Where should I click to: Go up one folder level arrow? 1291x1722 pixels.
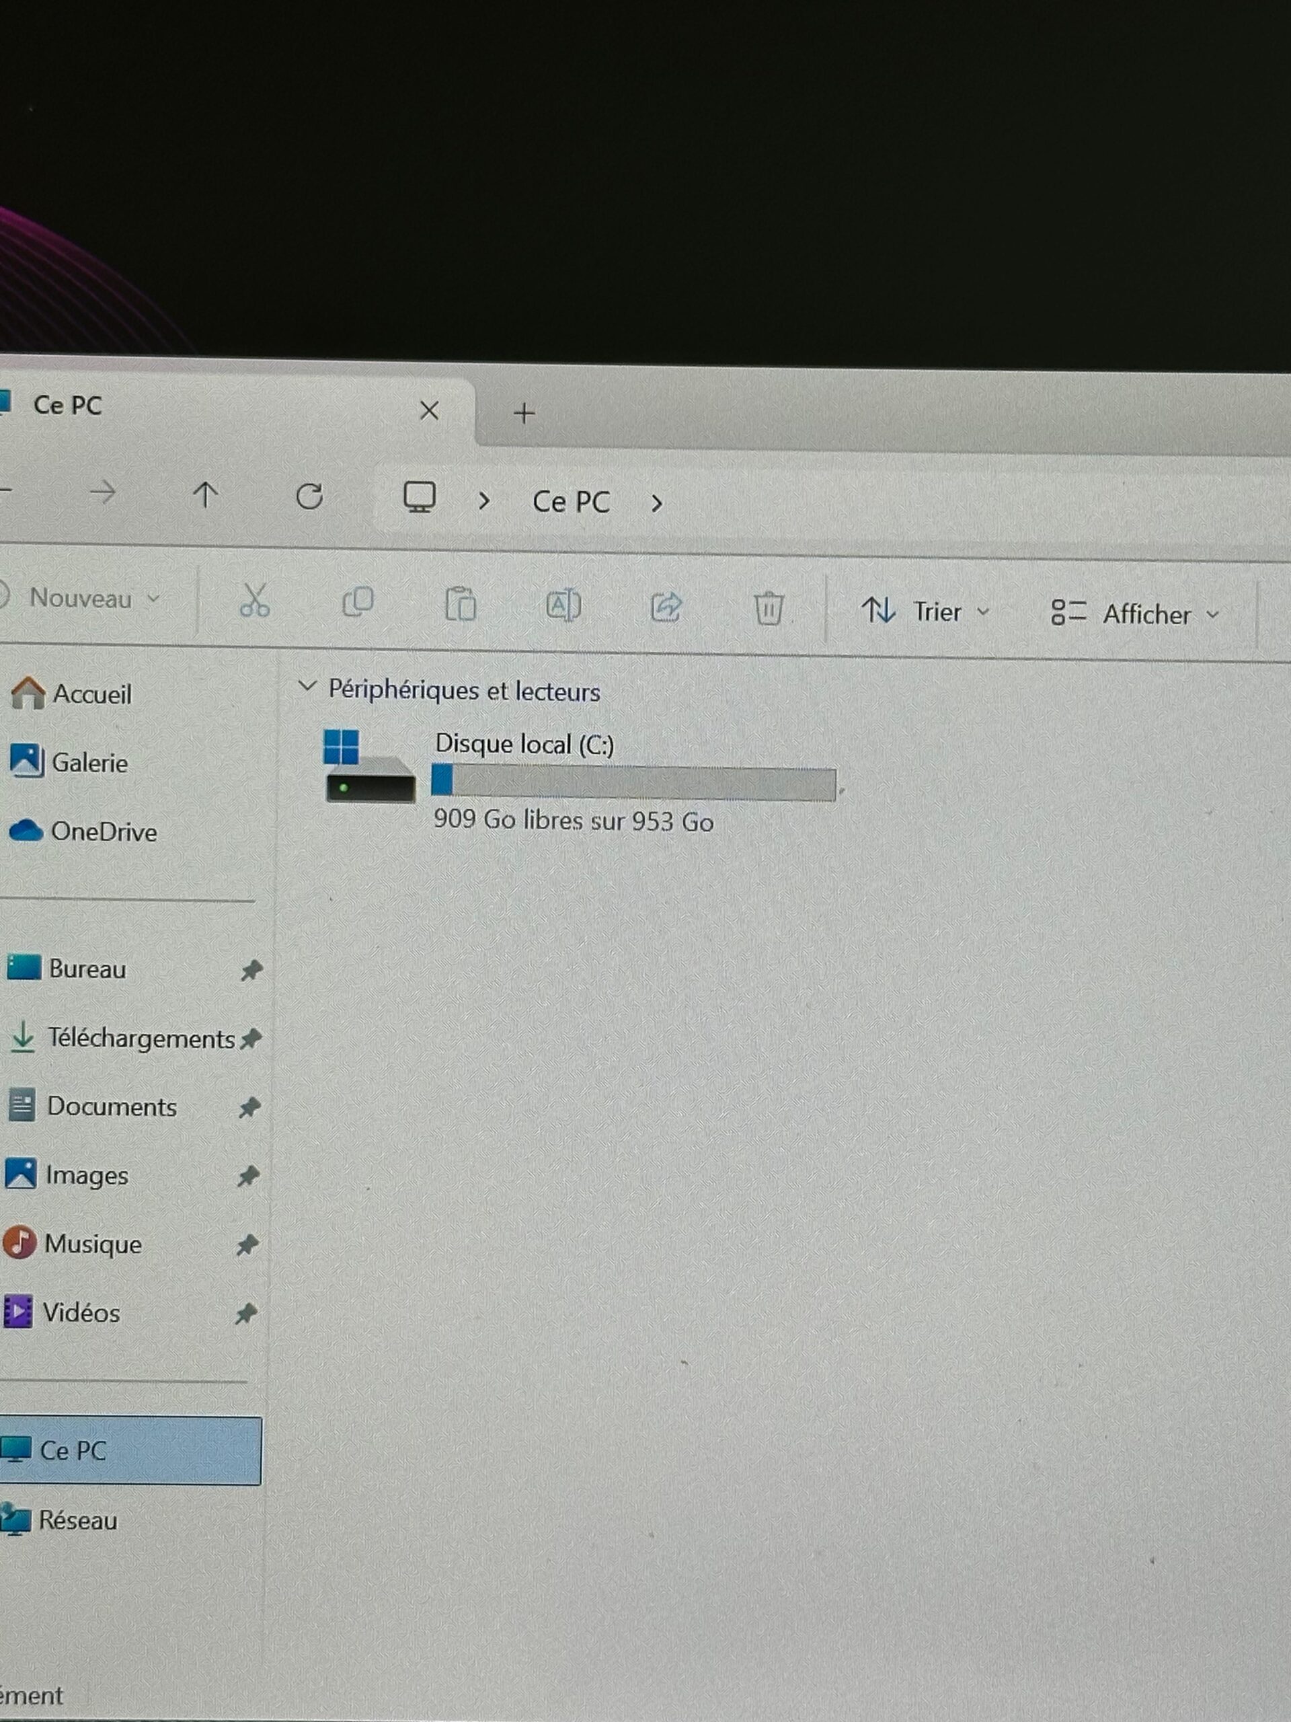206,494
